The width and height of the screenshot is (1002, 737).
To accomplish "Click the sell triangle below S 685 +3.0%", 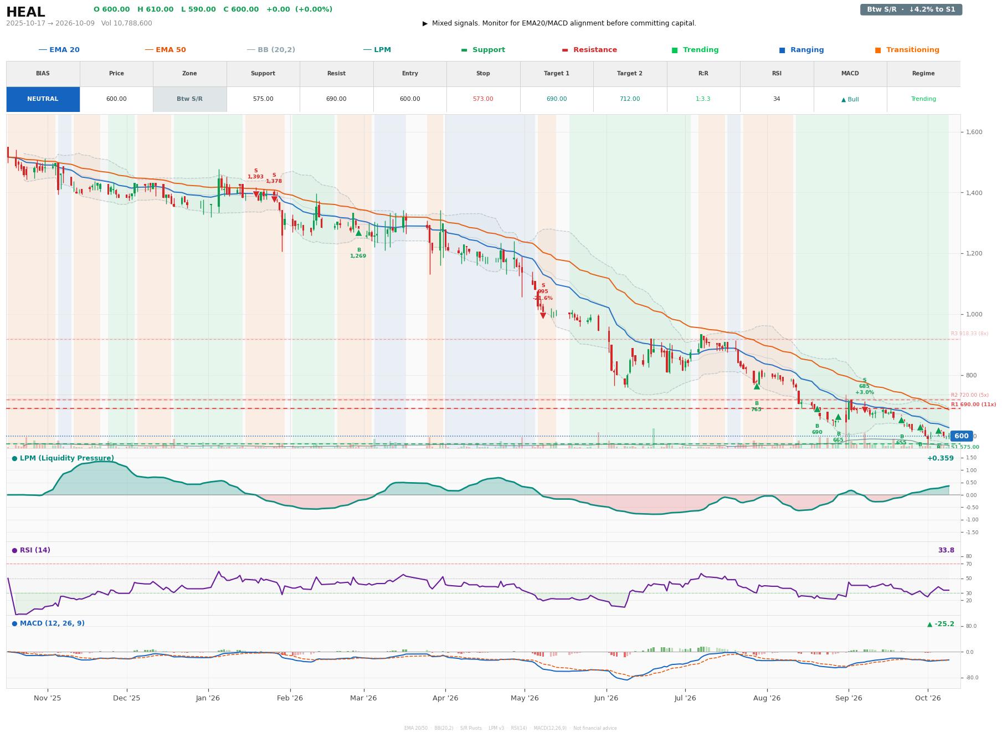I will [x=865, y=410].
